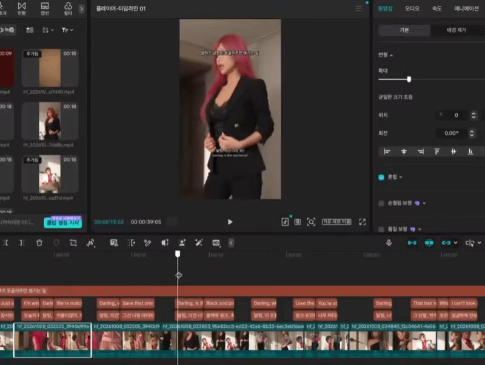
Task: Click the rotation value field 0.00°
Action: pyautogui.click(x=452, y=133)
